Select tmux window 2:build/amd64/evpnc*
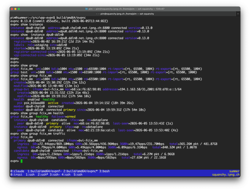The height and width of the screenshot is (190, 250). (80, 171)
